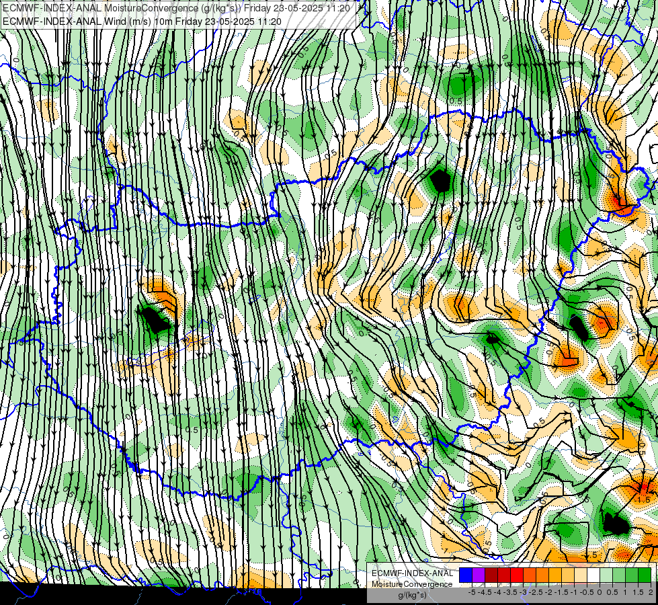Click the Wind (m/s) 10m title line
Viewport: 658px width, 605px height.
(142, 21)
